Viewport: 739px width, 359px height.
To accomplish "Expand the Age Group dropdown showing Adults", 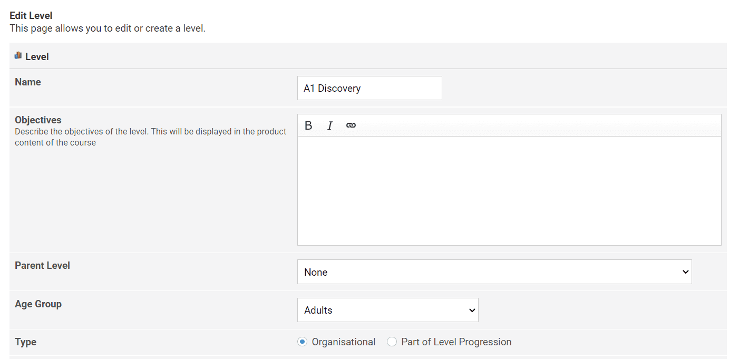I will pos(387,310).
